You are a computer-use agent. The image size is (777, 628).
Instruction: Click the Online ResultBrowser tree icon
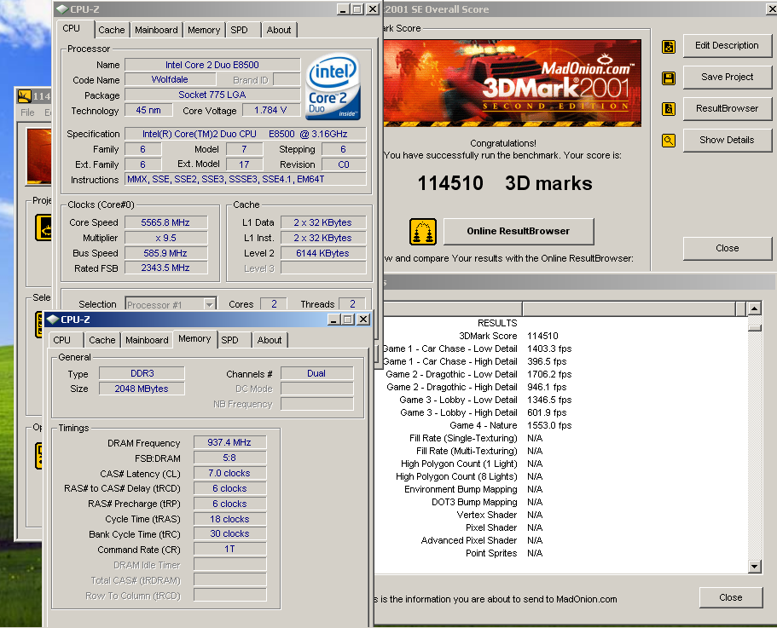423,232
